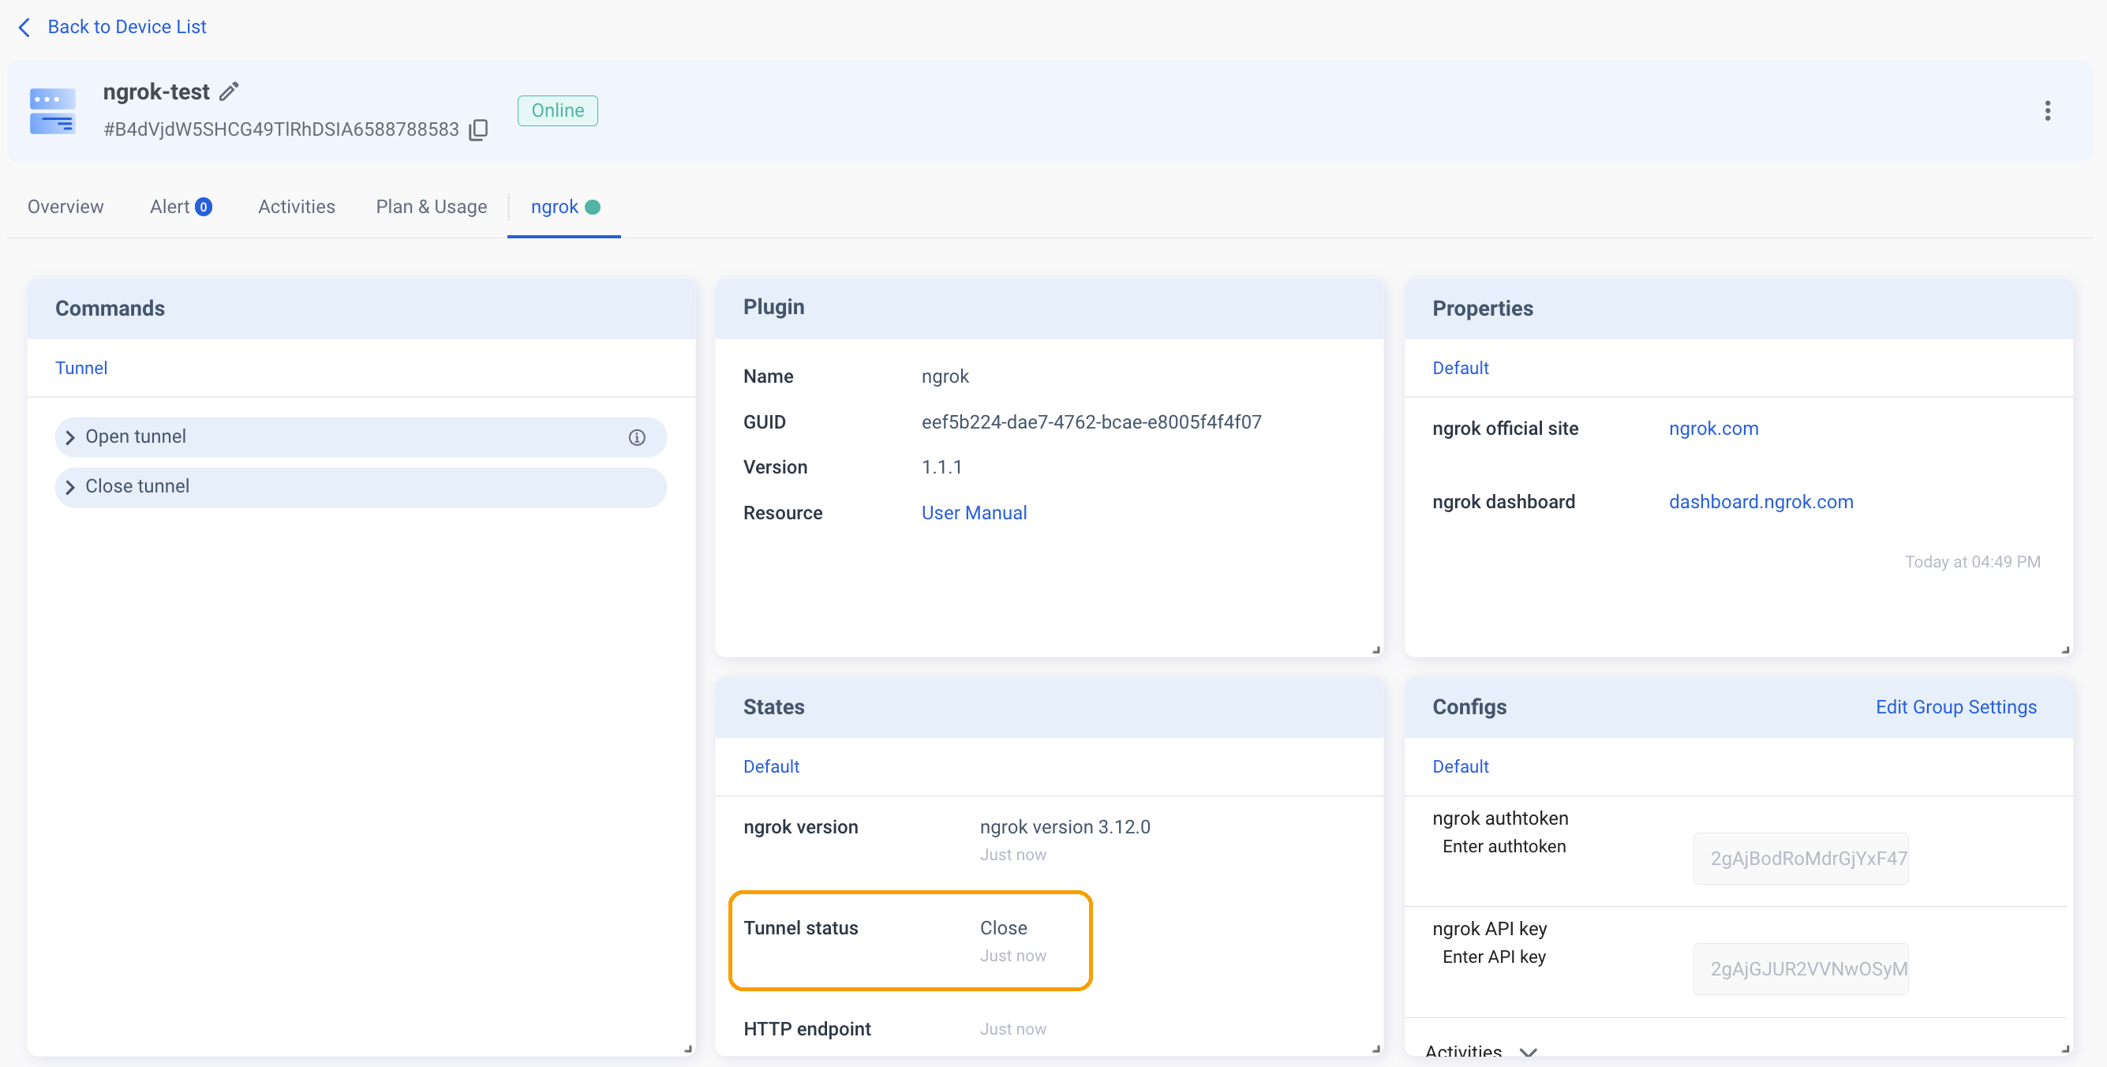The width and height of the screenshot is (2107, 1067).
Task: Select the Tunnel command category
Action: pyautogui.click(x=81, y=368)
